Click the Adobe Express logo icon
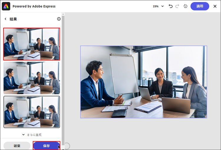 6,6
